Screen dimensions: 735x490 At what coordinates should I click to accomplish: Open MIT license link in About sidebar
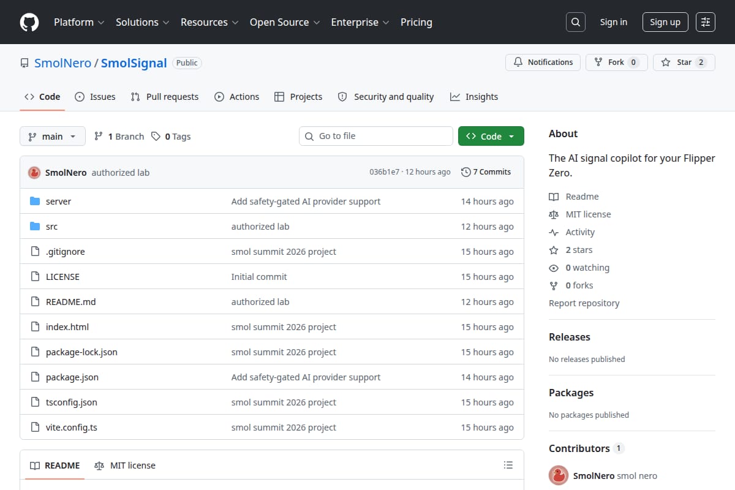(x=580, y=214)
